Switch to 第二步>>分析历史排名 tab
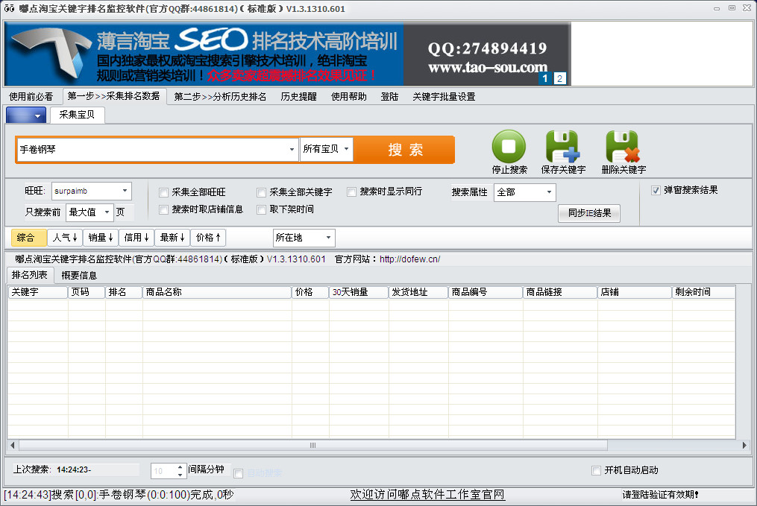Viewport: 757px width, 506px height. [x=220, y=96]
